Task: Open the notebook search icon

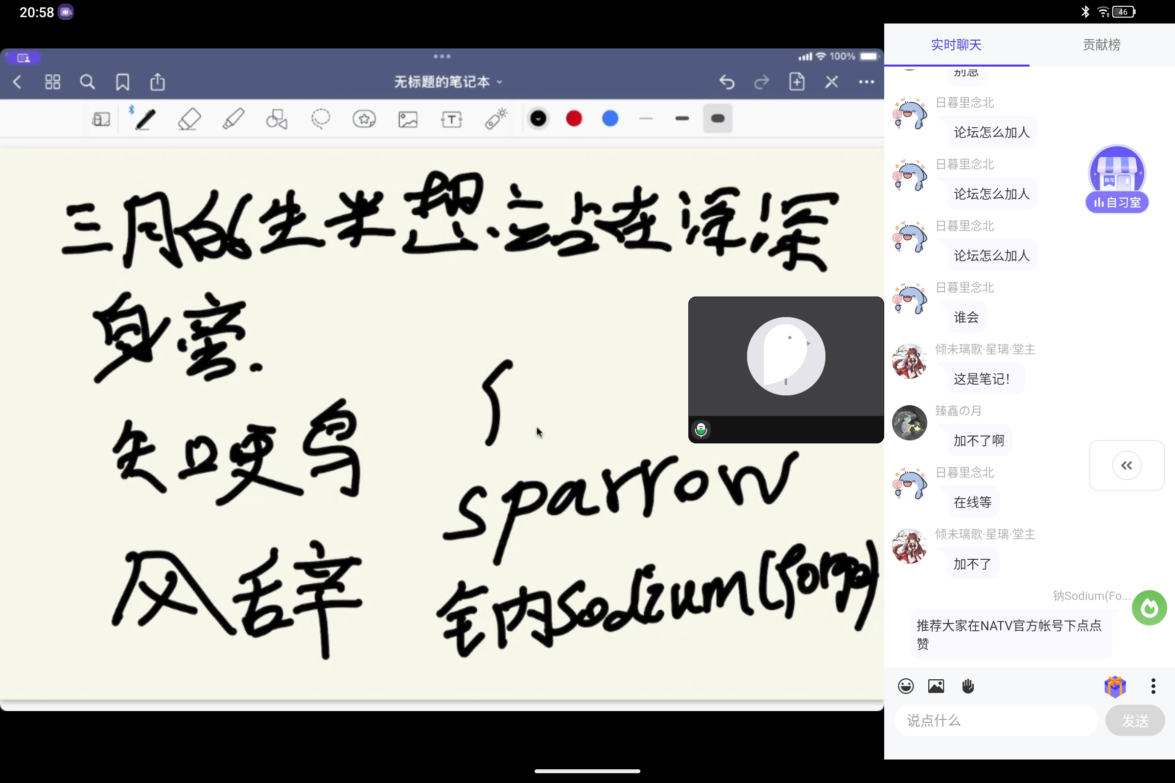Action: click(88, 82)
